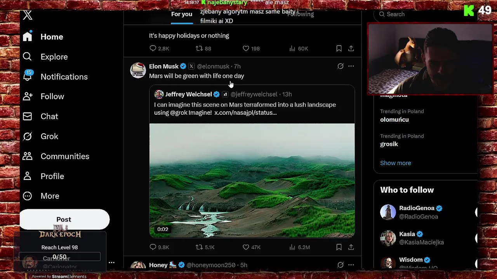View the 6.2M views stats icon
The width and height of the screenshot is (497, 279).
(293, 247)
